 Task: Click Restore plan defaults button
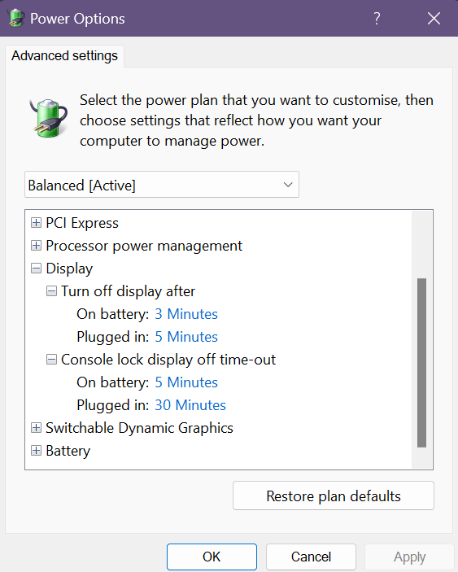(x=334, y=496)
